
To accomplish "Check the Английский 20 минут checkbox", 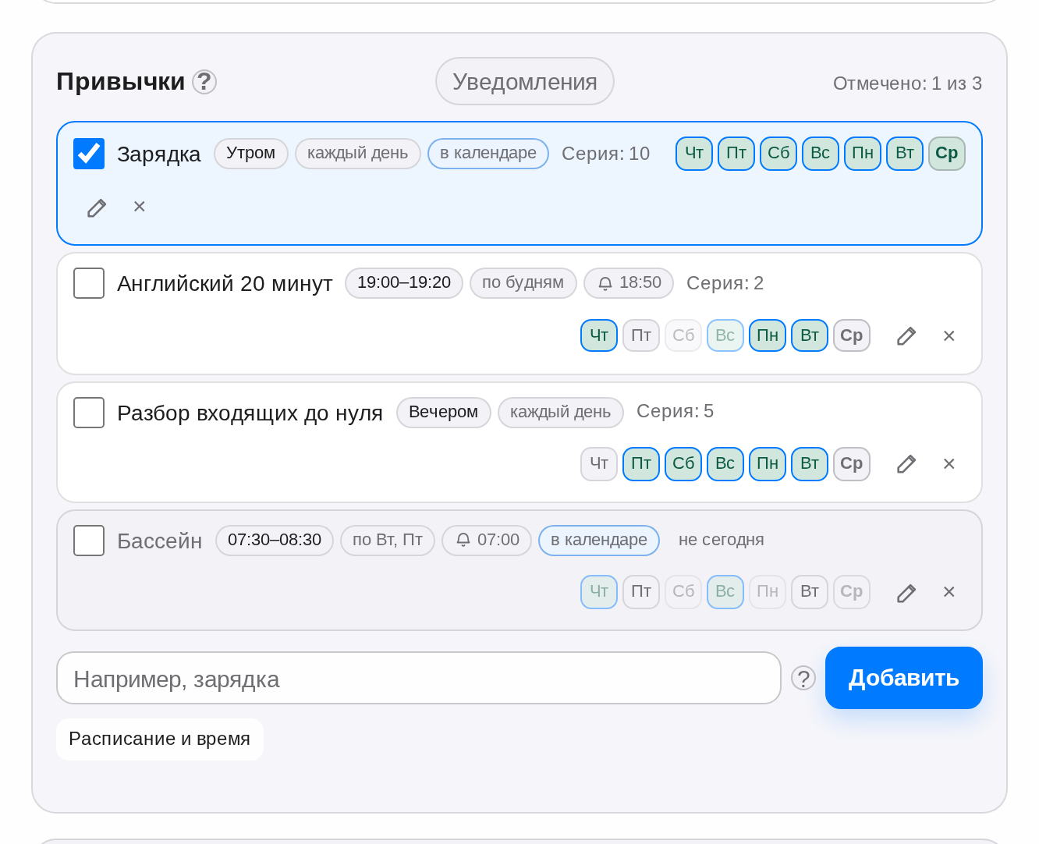I will [89, 283].
